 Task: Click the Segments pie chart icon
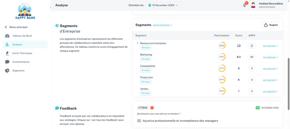pos(7,71)
